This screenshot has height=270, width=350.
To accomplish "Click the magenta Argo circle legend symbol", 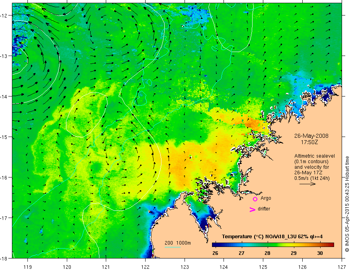I will click(255, 199).
